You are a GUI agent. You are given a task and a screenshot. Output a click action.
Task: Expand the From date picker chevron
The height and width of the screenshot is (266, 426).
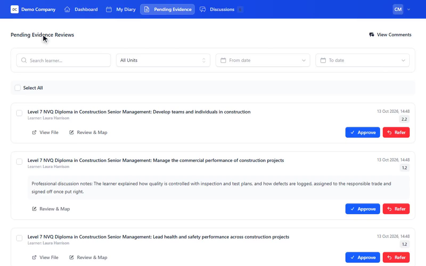pos(304,60)
